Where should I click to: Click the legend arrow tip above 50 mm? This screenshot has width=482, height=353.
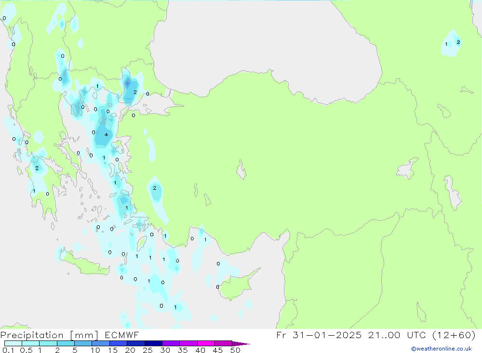(x=241, y=343)
